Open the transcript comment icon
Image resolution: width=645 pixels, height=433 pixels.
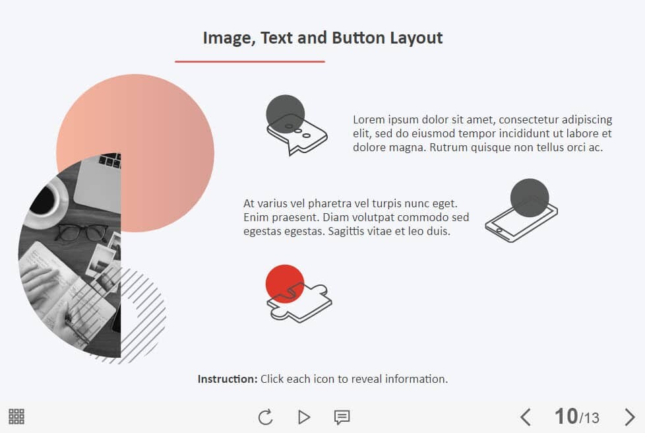click(x=342, y=417)
